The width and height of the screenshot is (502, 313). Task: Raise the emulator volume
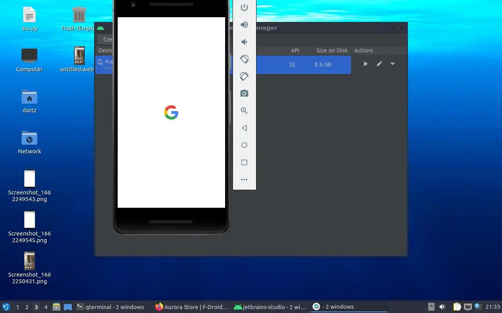pos(244,25)
